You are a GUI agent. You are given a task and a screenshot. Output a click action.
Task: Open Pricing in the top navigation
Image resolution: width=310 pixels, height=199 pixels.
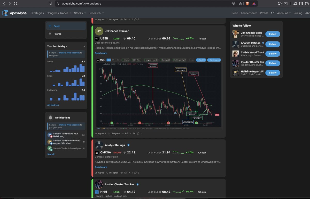[298, 13]
